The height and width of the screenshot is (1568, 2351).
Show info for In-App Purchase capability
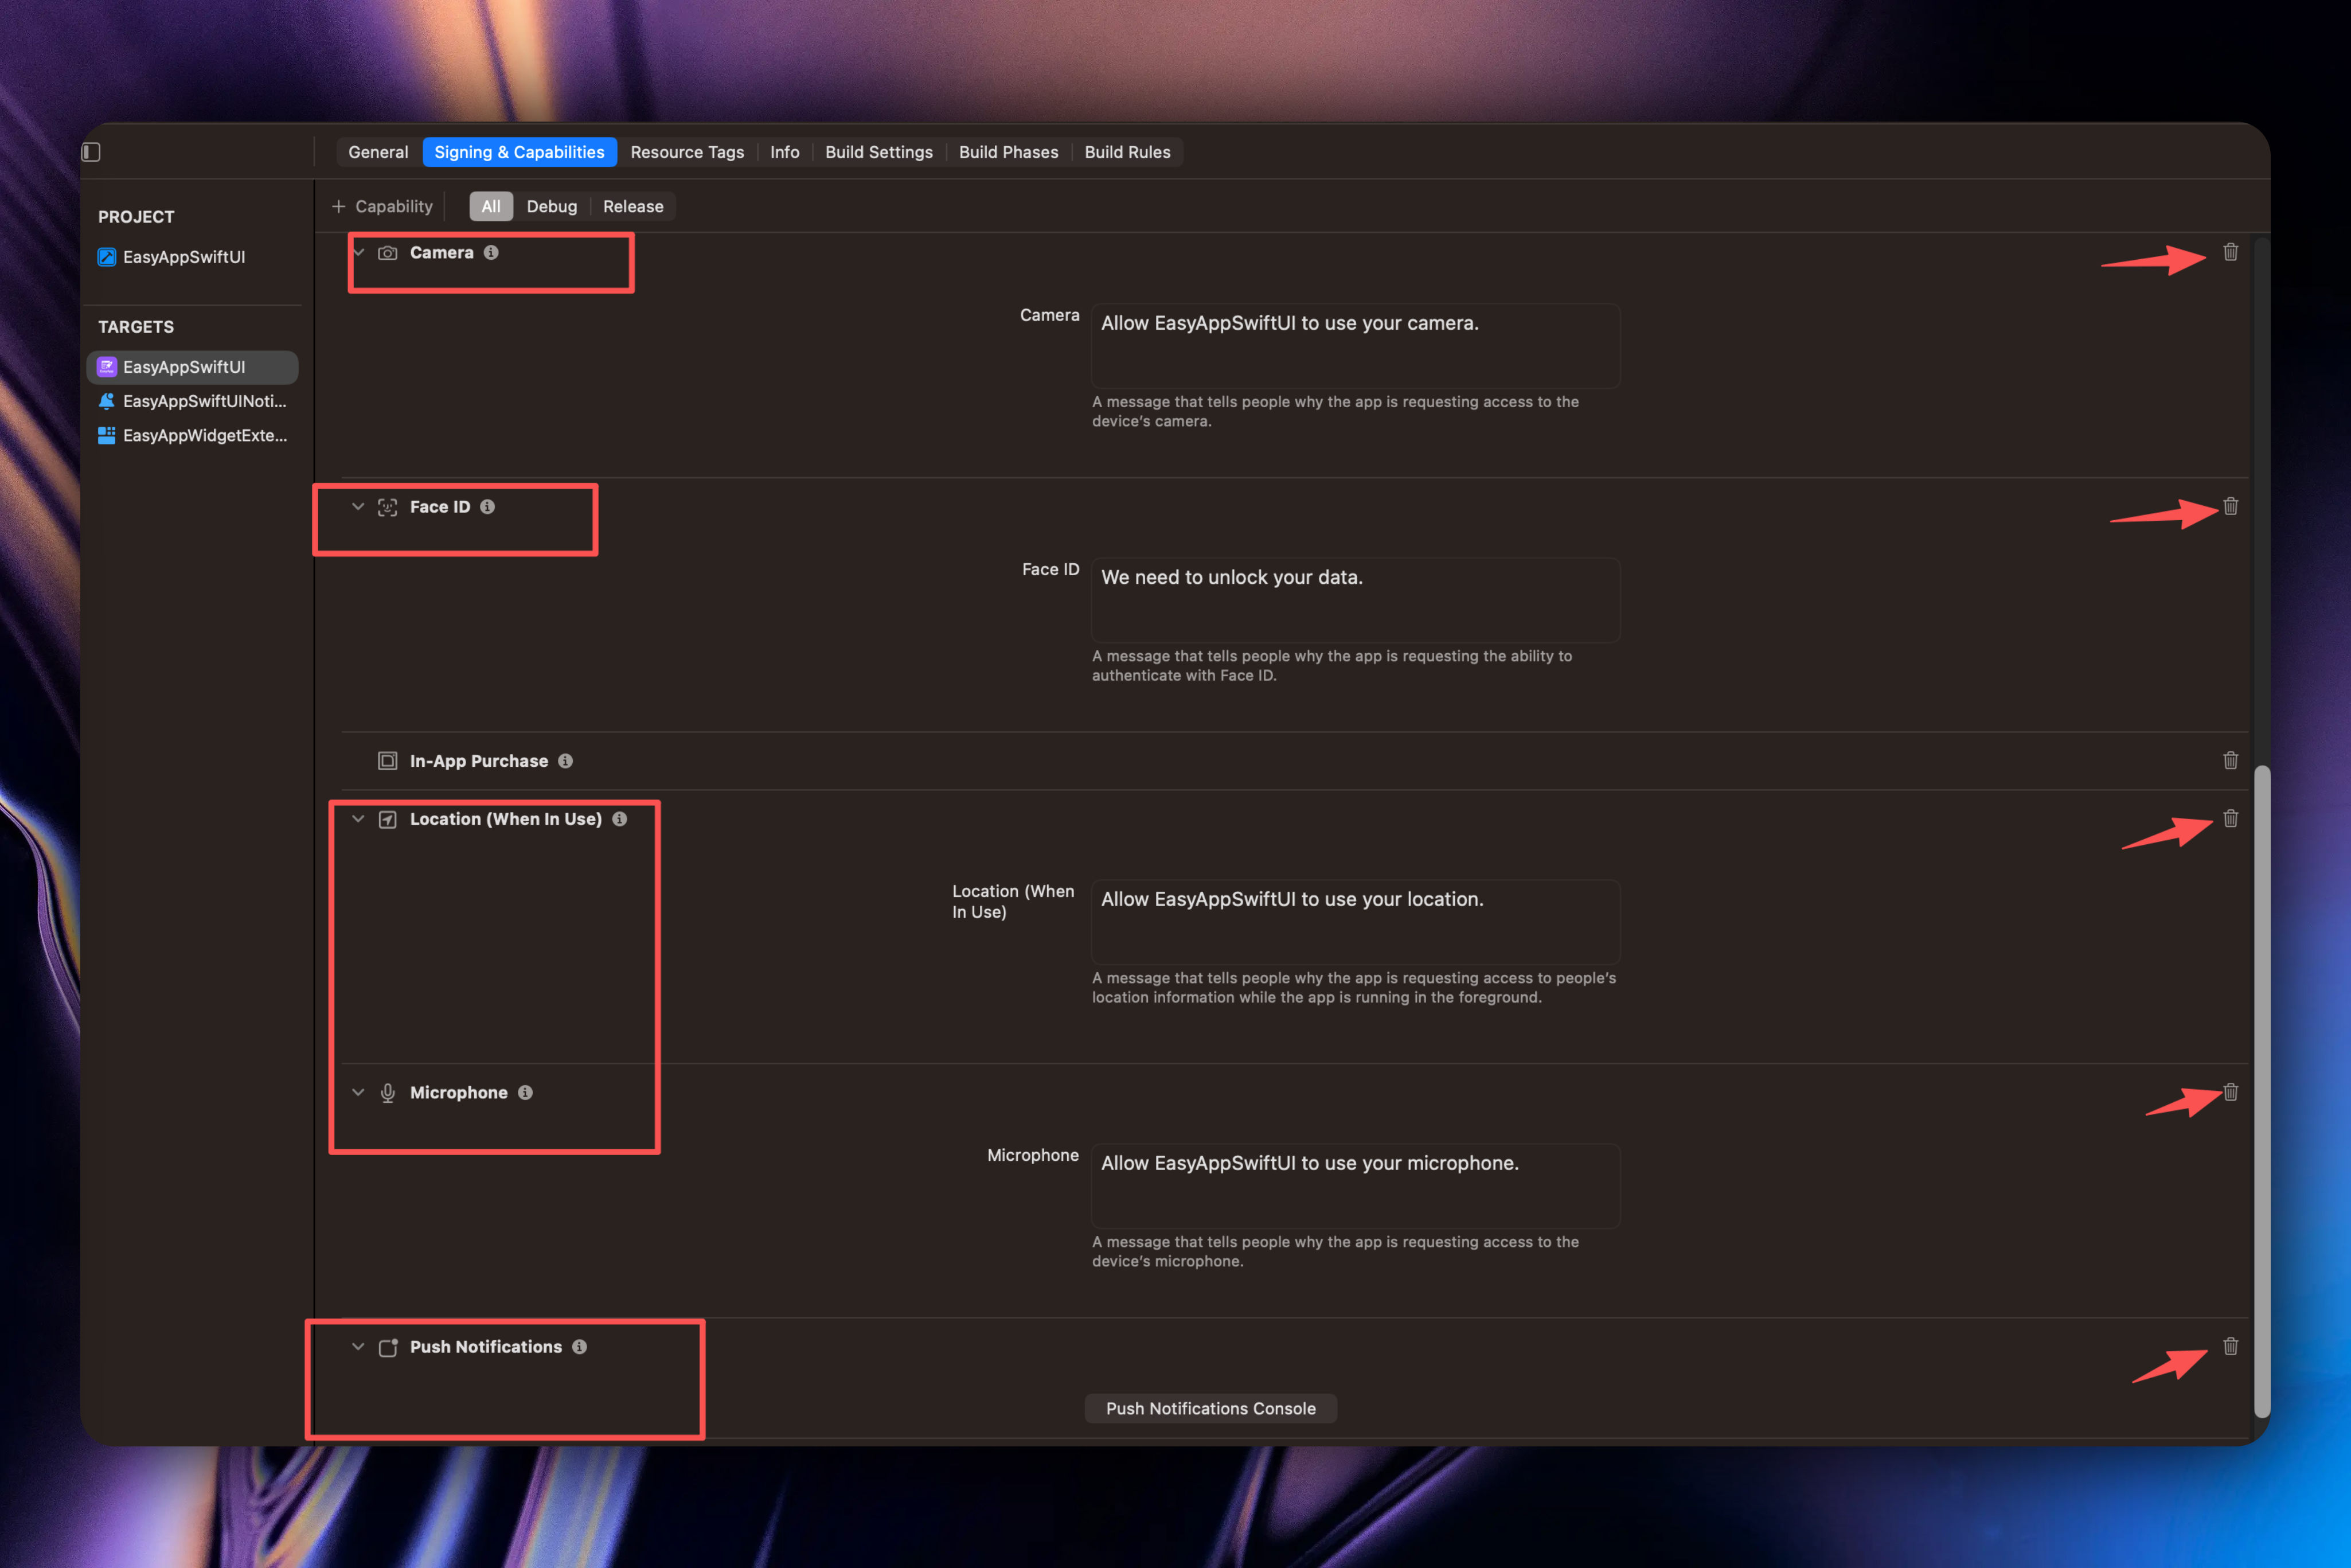click(565, 761)
